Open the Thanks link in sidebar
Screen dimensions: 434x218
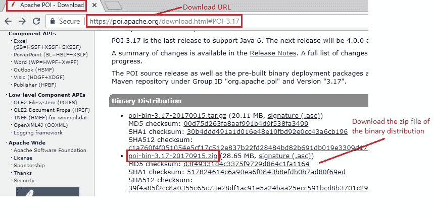pyautogui.click(x=23, y=173)
